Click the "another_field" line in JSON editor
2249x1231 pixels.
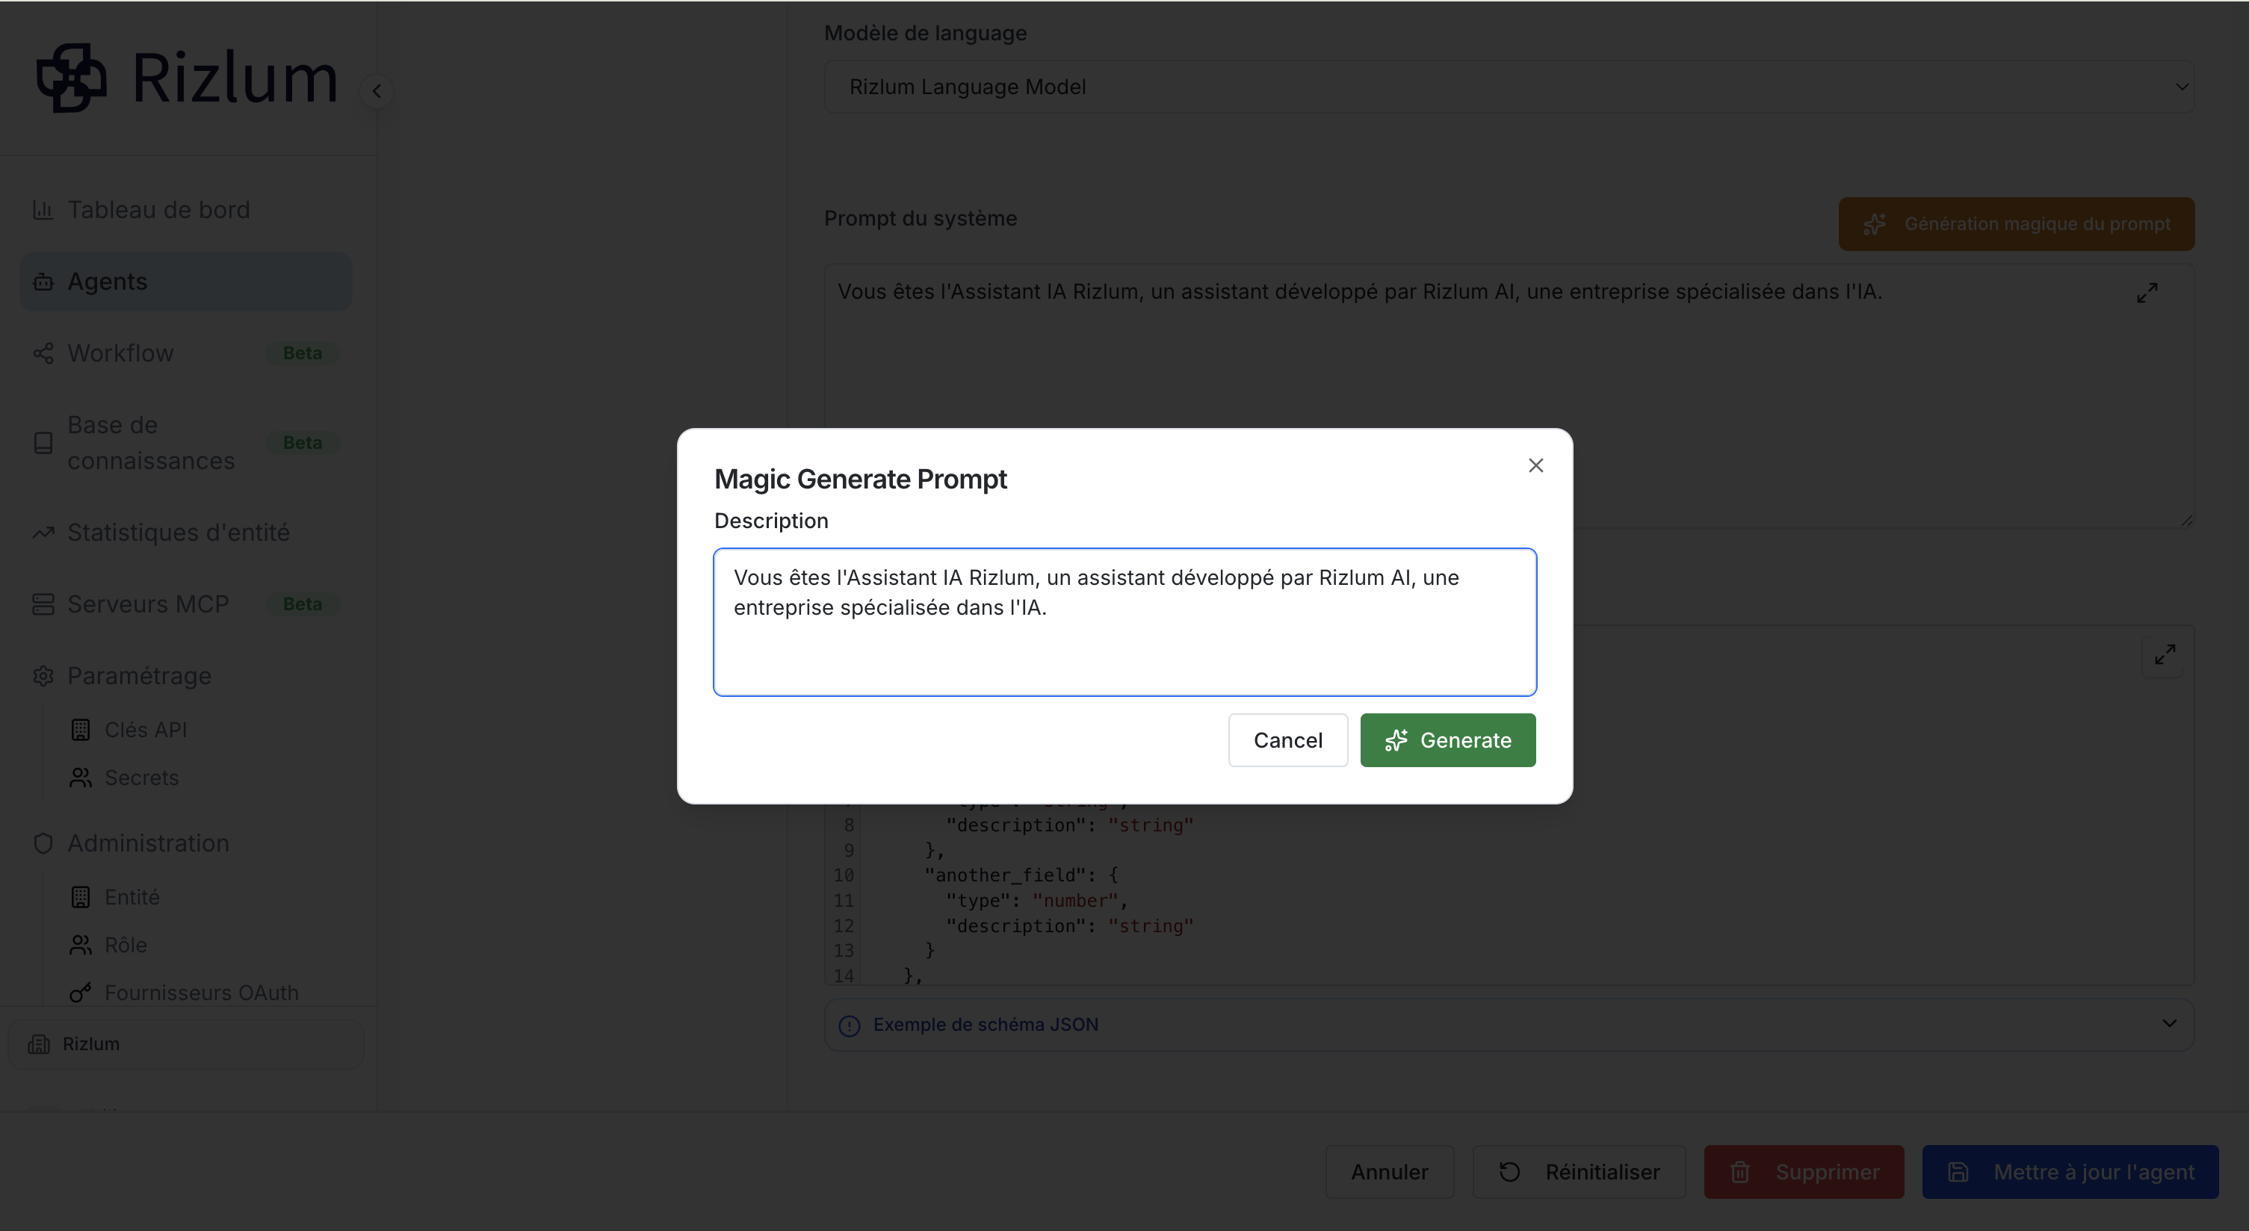[1021, 875]
